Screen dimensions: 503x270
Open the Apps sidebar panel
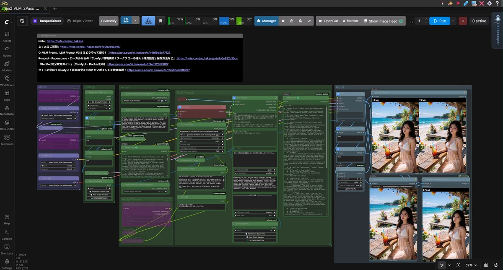pos(7,96)
